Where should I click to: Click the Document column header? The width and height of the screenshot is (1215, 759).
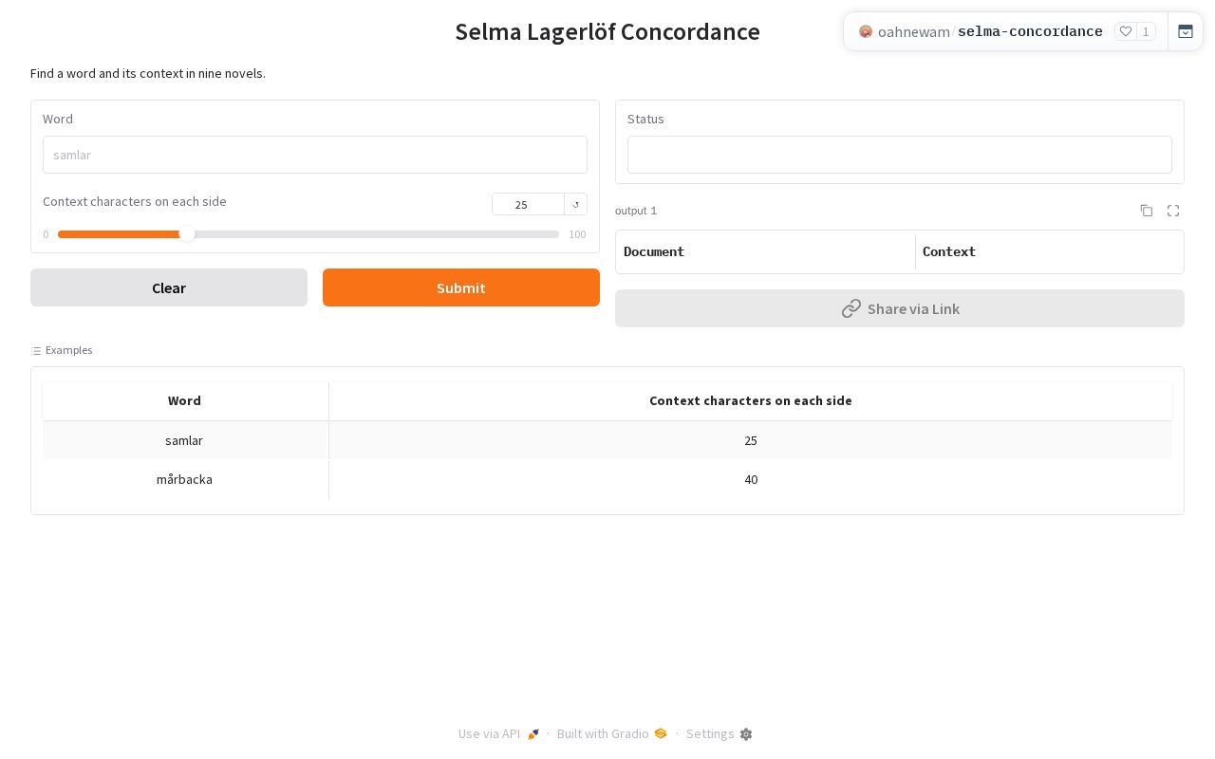pyautogui.click(x=766, y=251)
